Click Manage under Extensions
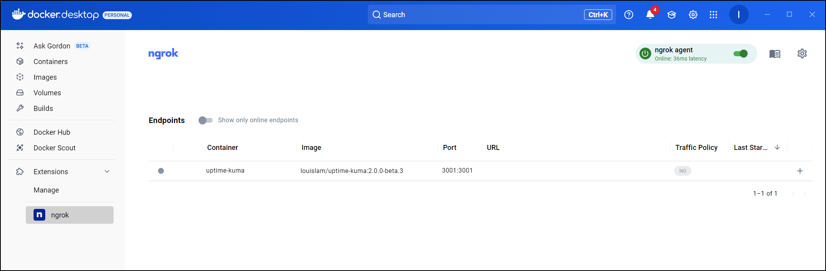 pos(46,190)
